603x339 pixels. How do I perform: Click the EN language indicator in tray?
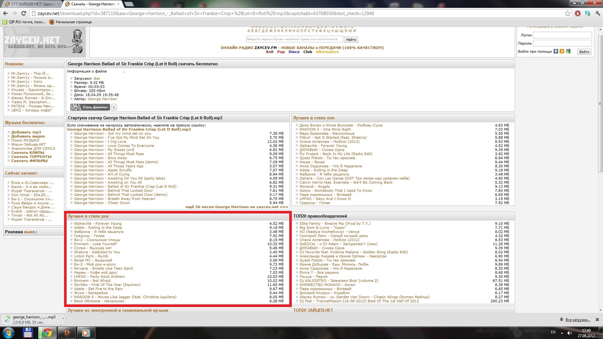click(x=553, y=332)
